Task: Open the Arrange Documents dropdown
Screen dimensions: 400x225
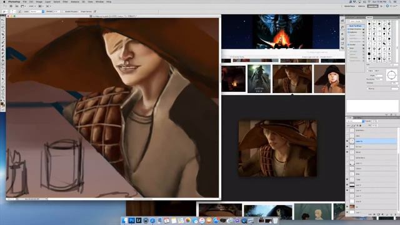Action: point(41,6)
